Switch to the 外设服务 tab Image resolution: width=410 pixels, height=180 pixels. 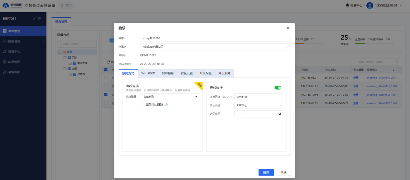[x=224, y=73]
